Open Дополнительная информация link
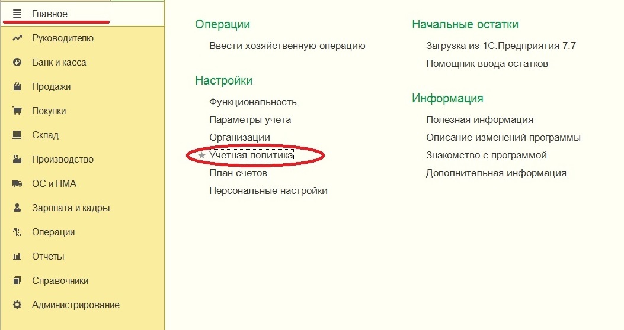This screenshot has width=624, height=330. pyautogui.click(x=496, y=173)
